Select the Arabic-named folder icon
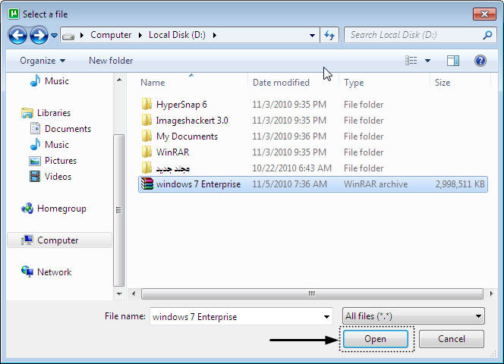Viewport: 504px width, 364px height. 146,168
